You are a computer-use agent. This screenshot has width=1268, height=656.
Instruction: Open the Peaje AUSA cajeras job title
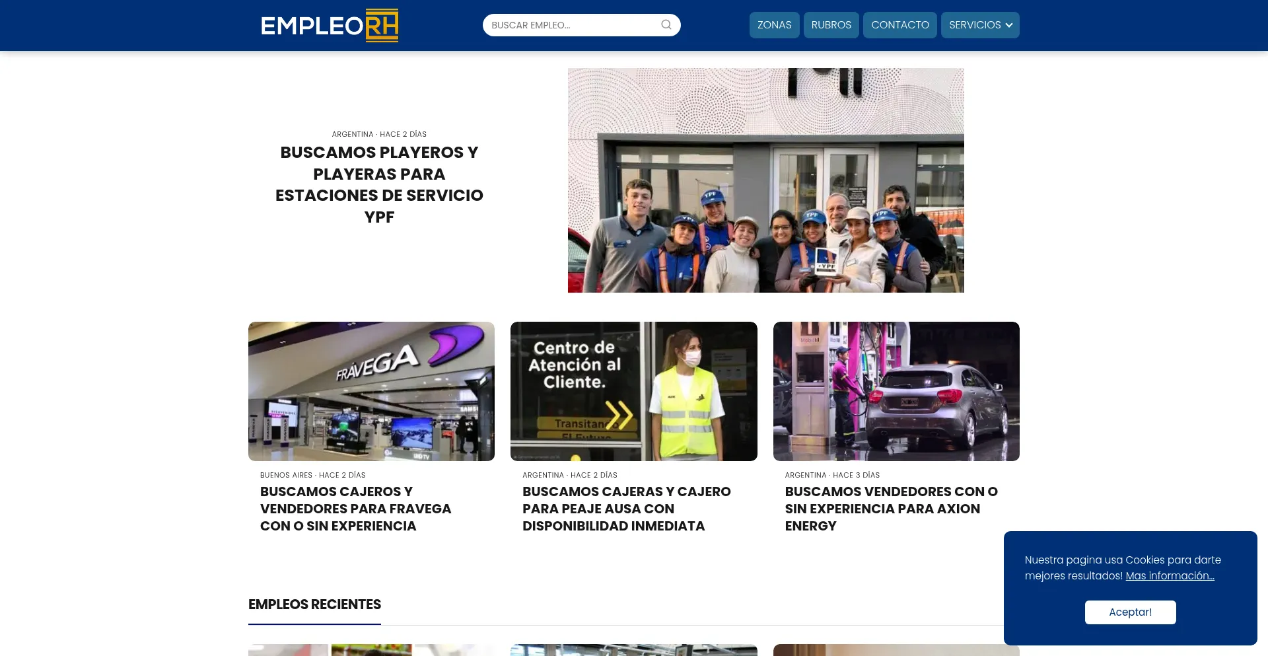626,509
